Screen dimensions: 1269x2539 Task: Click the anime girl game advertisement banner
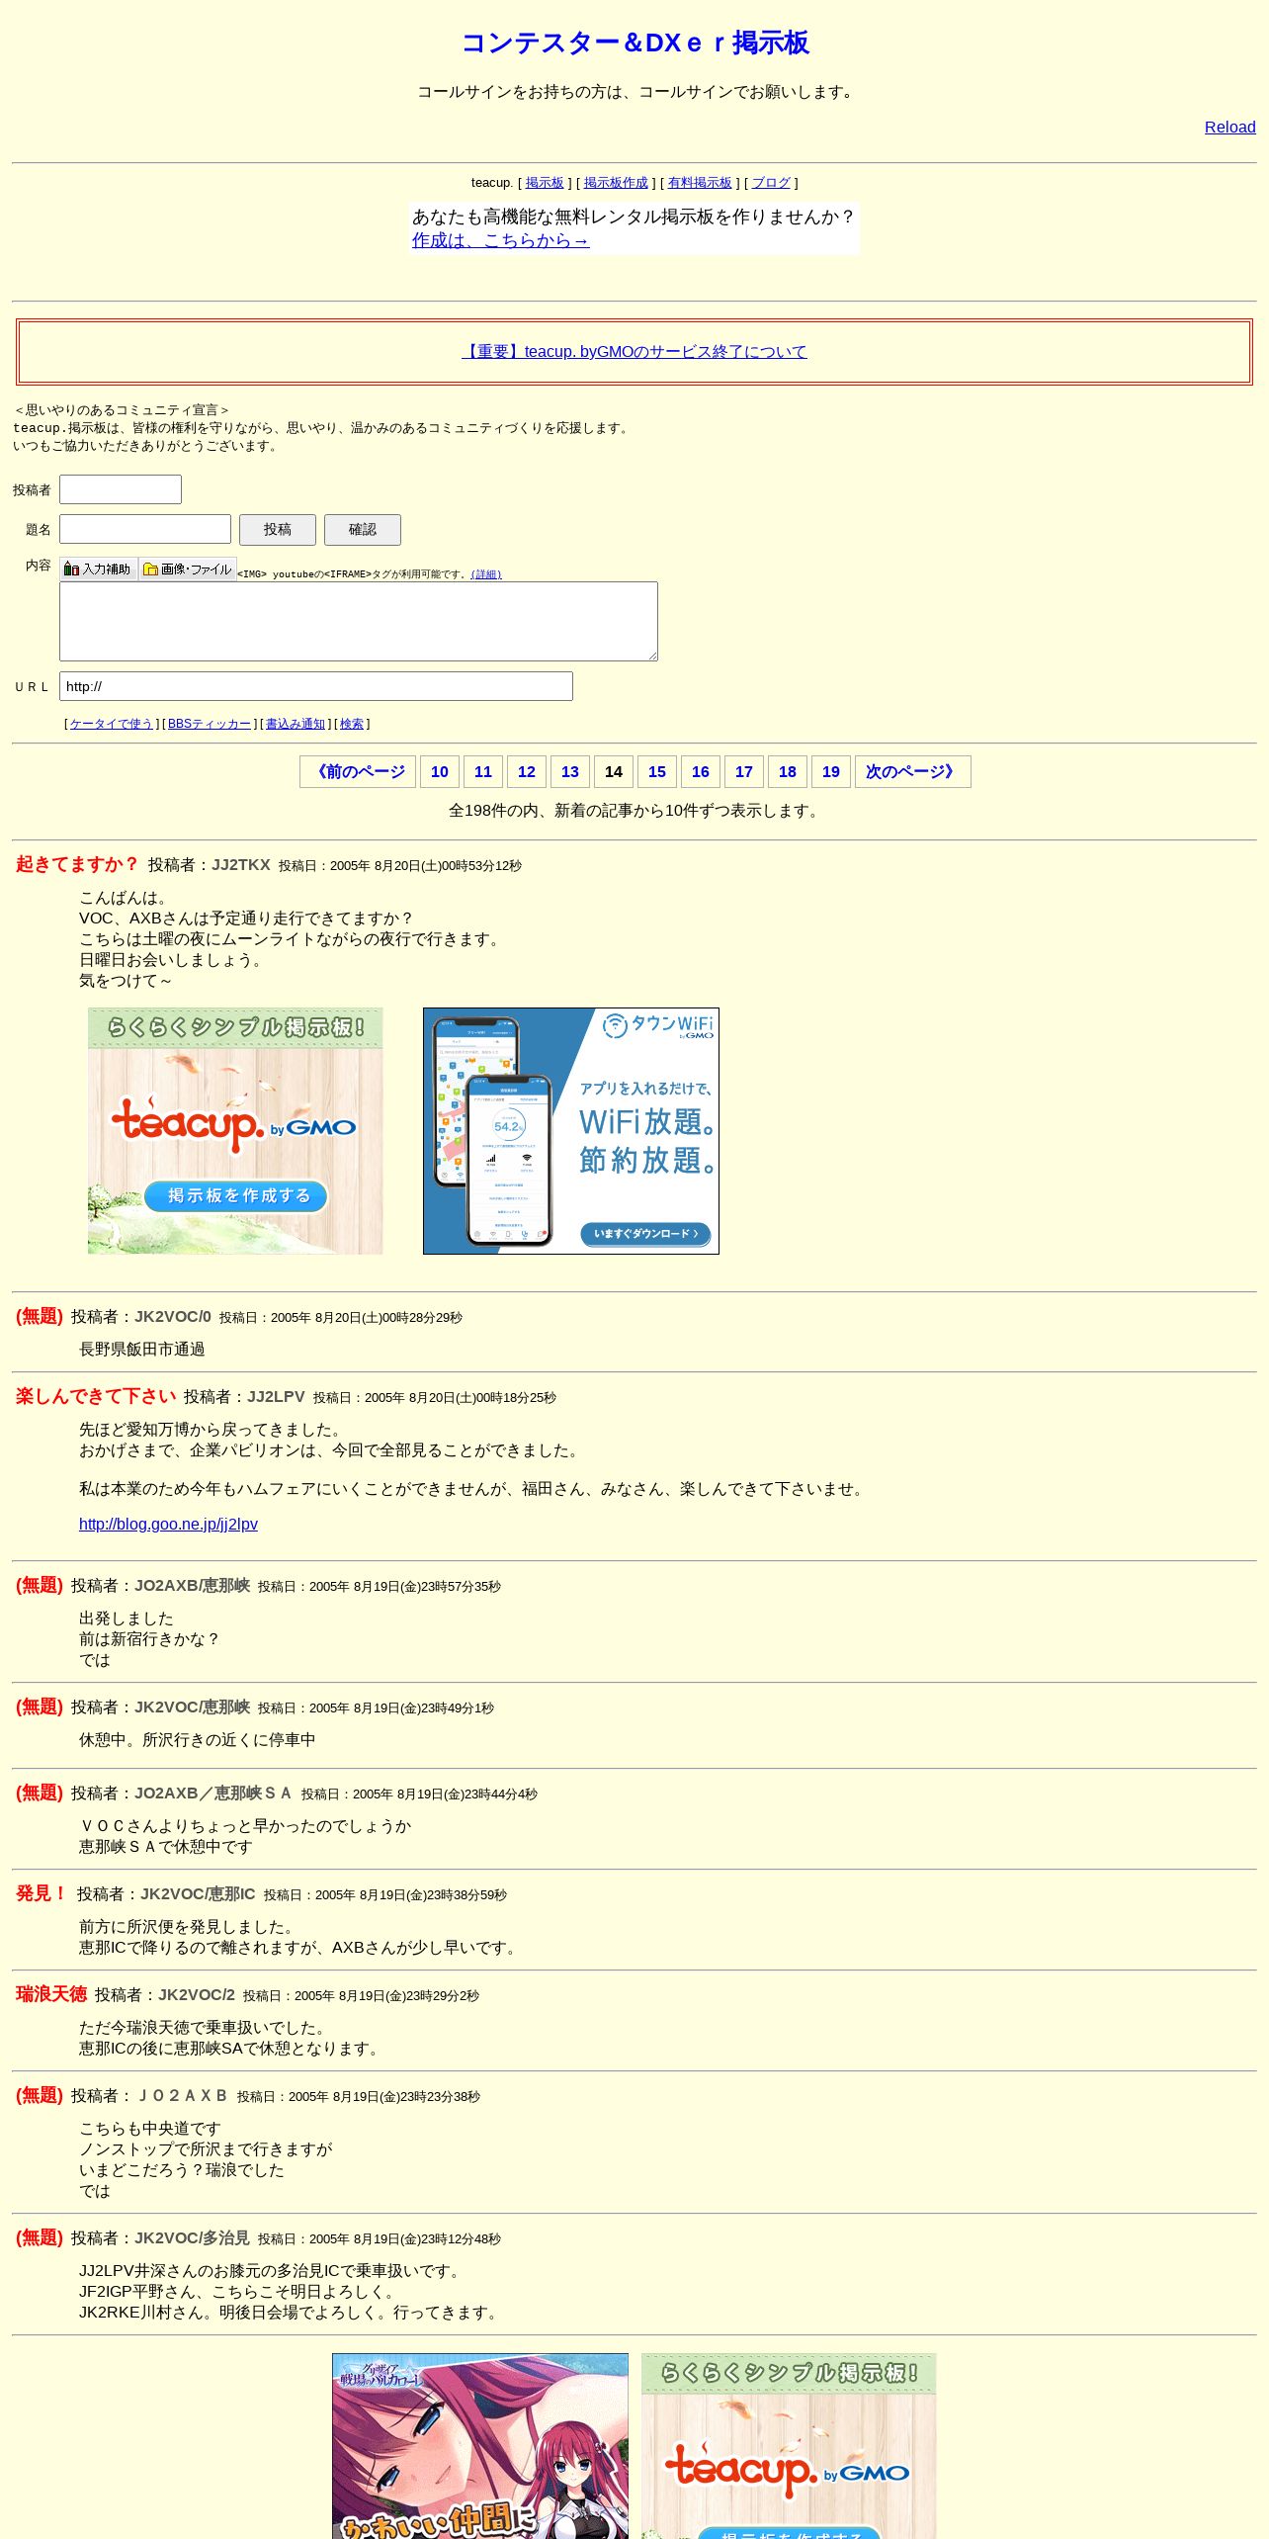pos(480,2446)
